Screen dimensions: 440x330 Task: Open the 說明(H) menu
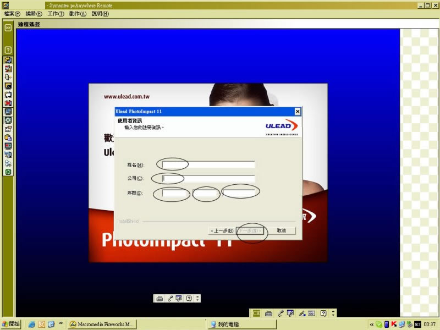click(x=100, y=14)
